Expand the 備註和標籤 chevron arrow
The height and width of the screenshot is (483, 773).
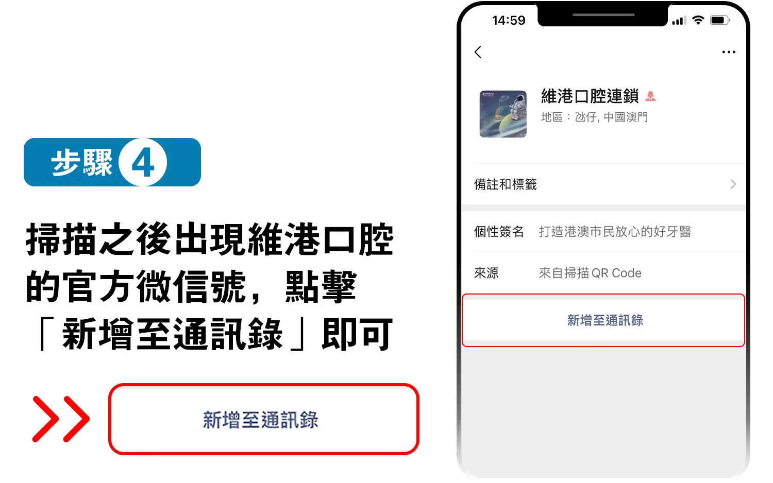(x=733, y=184)
